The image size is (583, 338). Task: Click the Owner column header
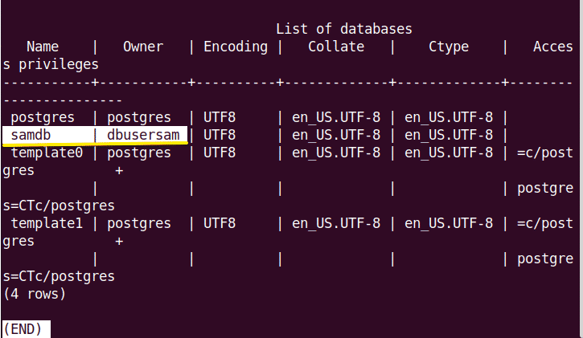[x=143, y=47]
